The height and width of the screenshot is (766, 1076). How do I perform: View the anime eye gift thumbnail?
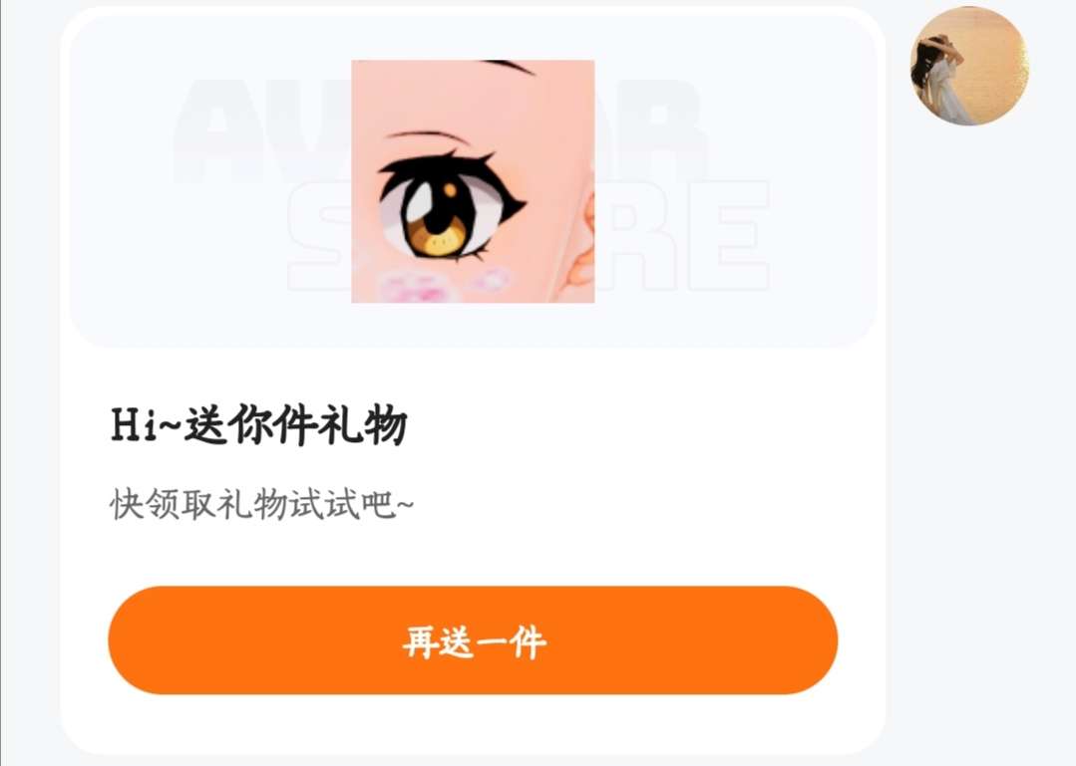pos(473,181)
